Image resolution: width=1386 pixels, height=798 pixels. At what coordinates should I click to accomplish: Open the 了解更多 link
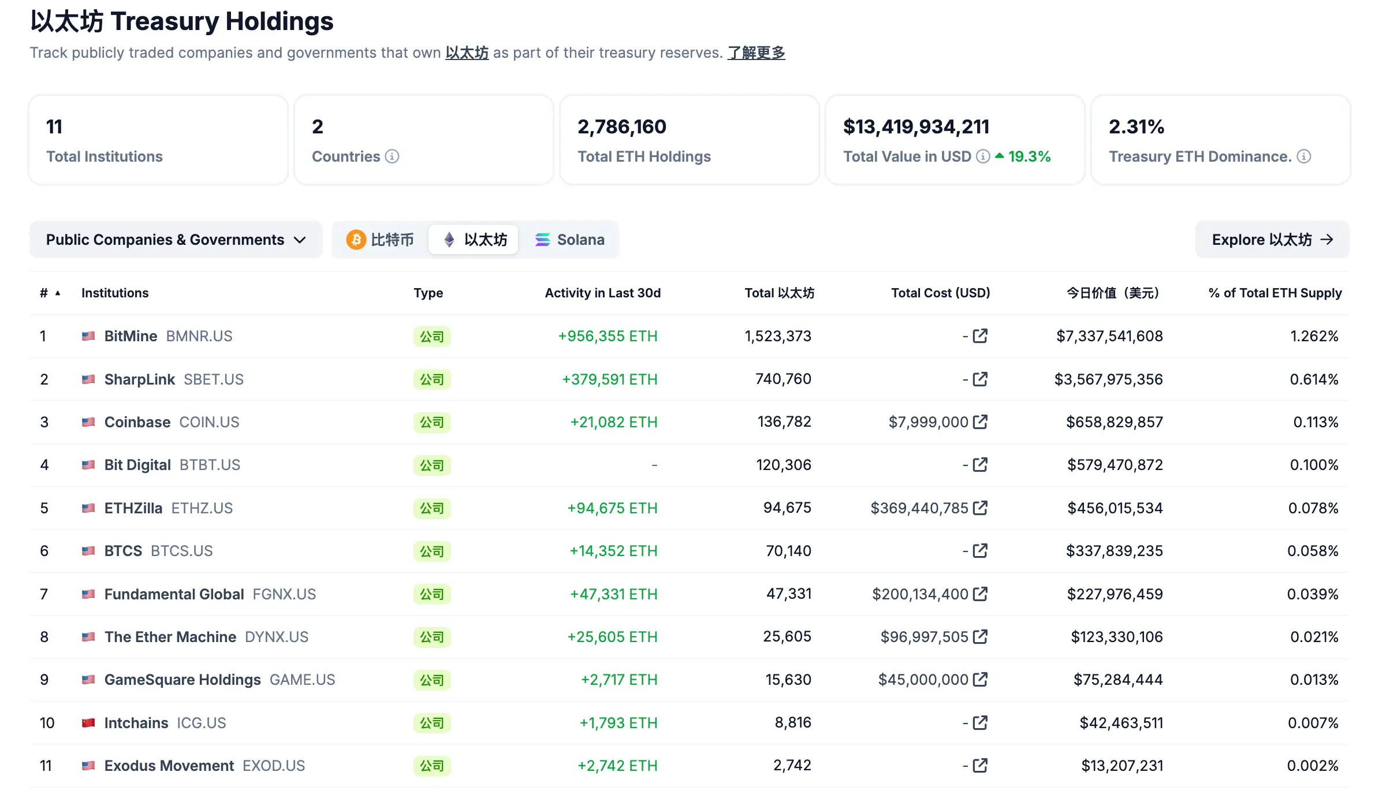756,53
